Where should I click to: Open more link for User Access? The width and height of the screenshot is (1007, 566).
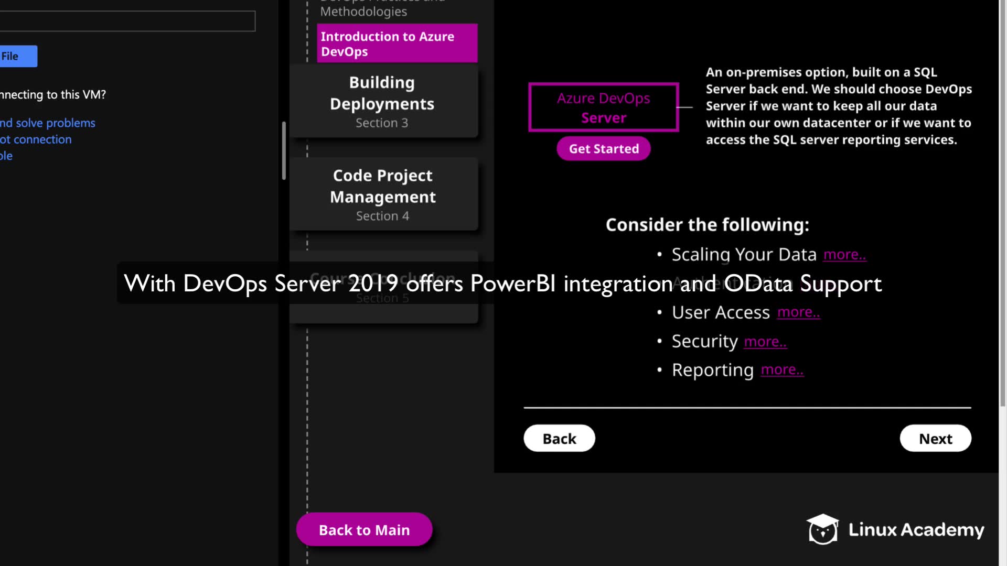click(798, 312)
